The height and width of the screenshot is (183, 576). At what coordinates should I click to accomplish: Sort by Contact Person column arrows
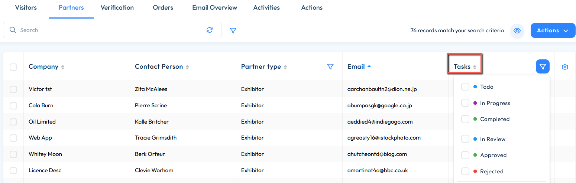pyautogui.click(x=187, y=67)
